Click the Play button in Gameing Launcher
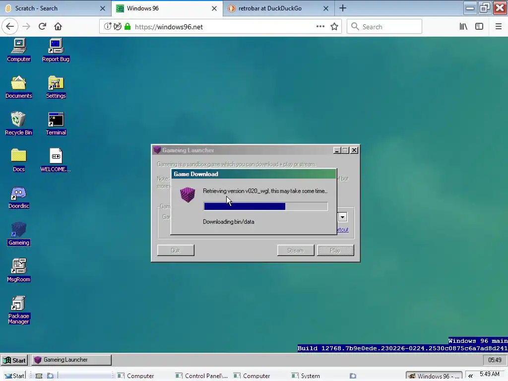The width and height of the screenshot is (508, 381). [335, 250]
